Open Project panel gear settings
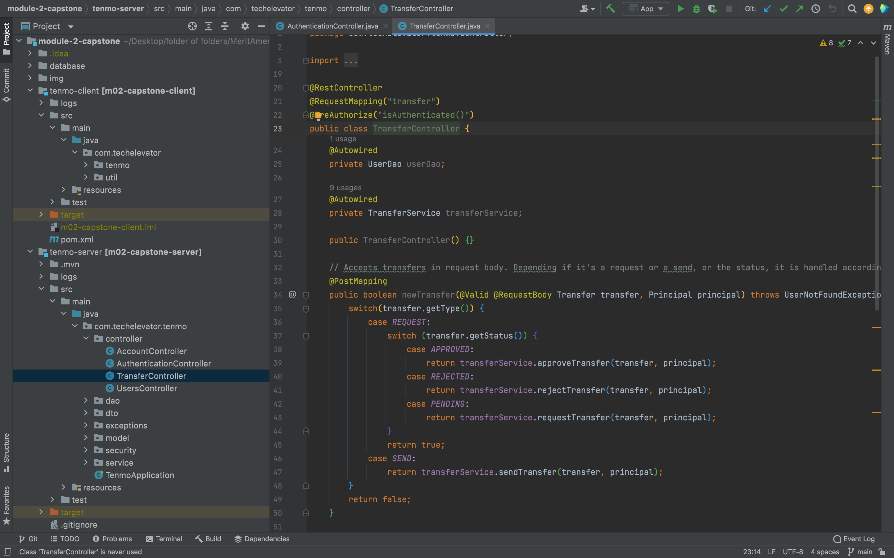This screenshot has height=558, width=894. point(245,26)
